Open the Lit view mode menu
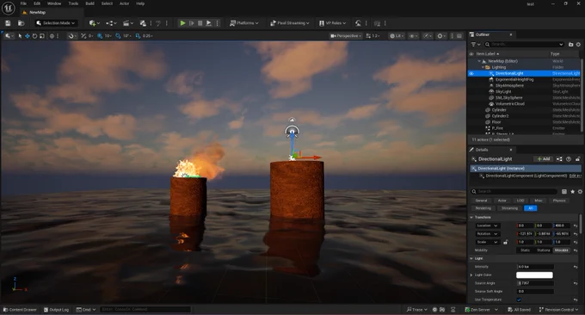 (397, 36)
